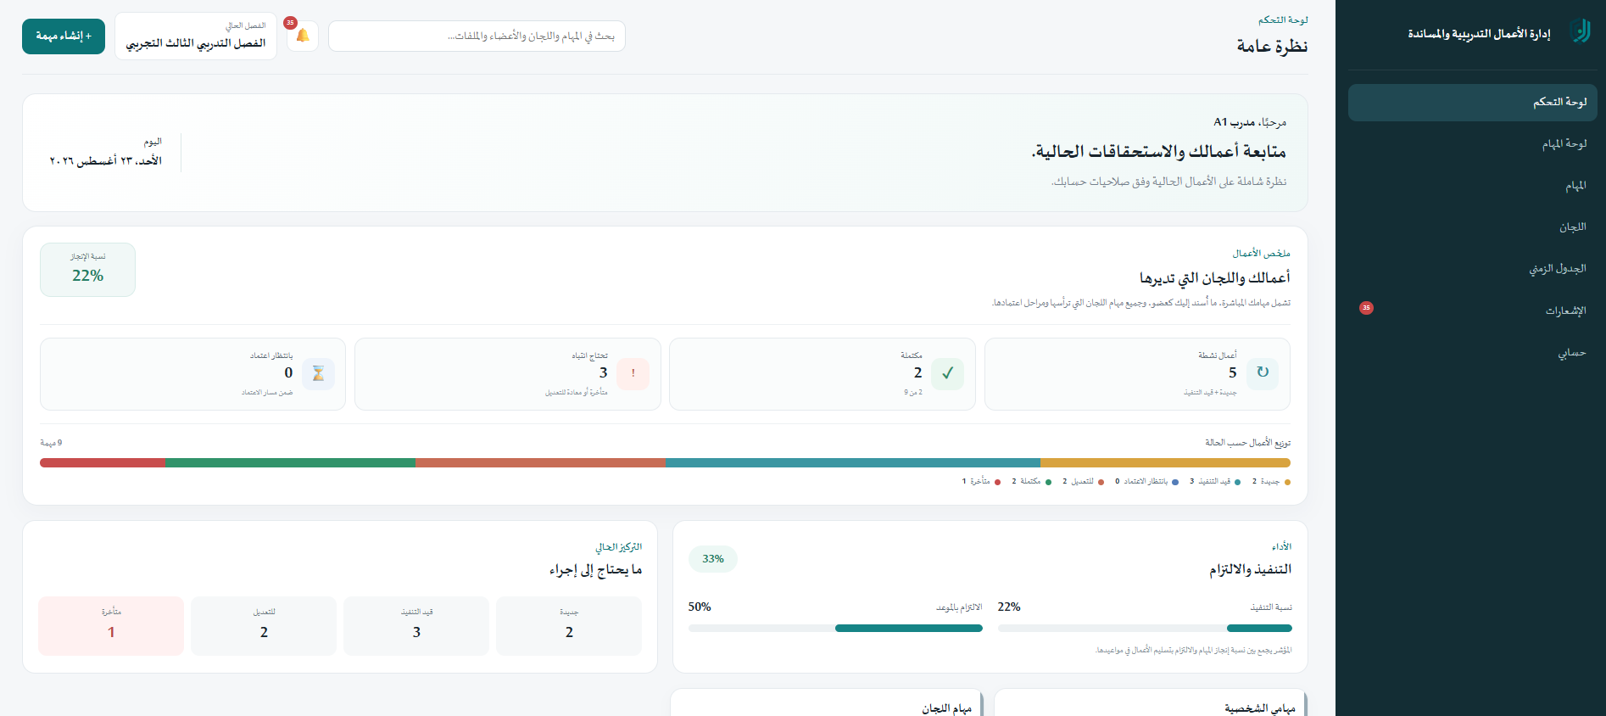The width and height of the screenshot is (1606, 716).
Task: Click the الالتزام بالموعد 50% progress bar
Action: tap(835, 629)
